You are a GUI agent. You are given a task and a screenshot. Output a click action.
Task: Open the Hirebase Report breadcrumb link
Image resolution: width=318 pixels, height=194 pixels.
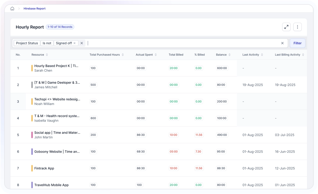(x=34, y=9)
